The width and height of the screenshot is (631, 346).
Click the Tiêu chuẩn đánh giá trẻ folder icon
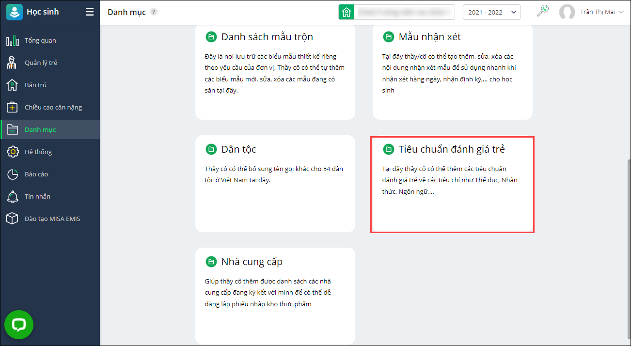pos(388,149)
